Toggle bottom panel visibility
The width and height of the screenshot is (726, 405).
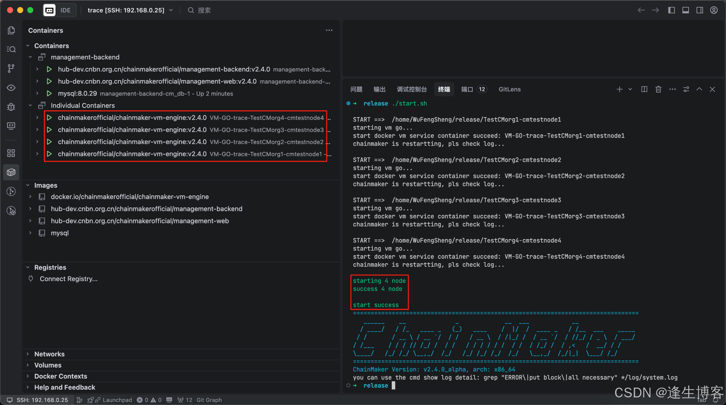pos(686,10)
